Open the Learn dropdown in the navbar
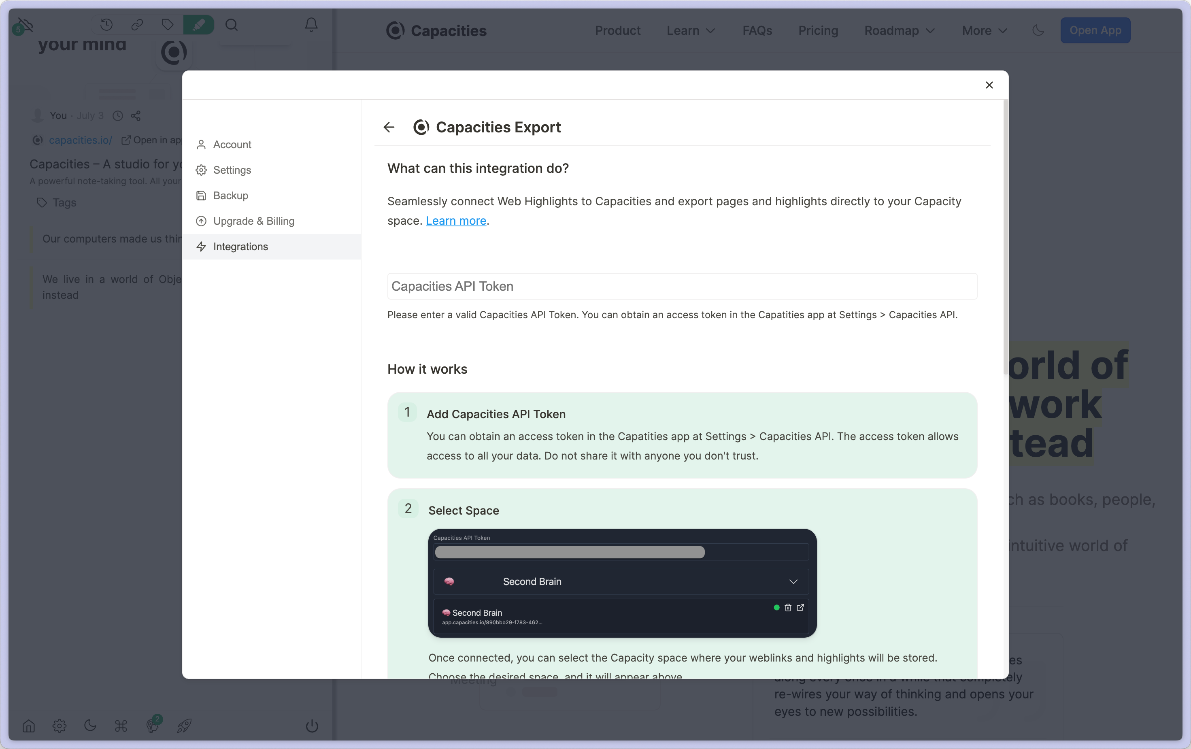Viewport: 1191px width, 749px height. click(x=691, y=30)
